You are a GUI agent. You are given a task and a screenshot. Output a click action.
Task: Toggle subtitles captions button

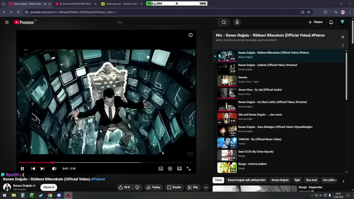161,169
